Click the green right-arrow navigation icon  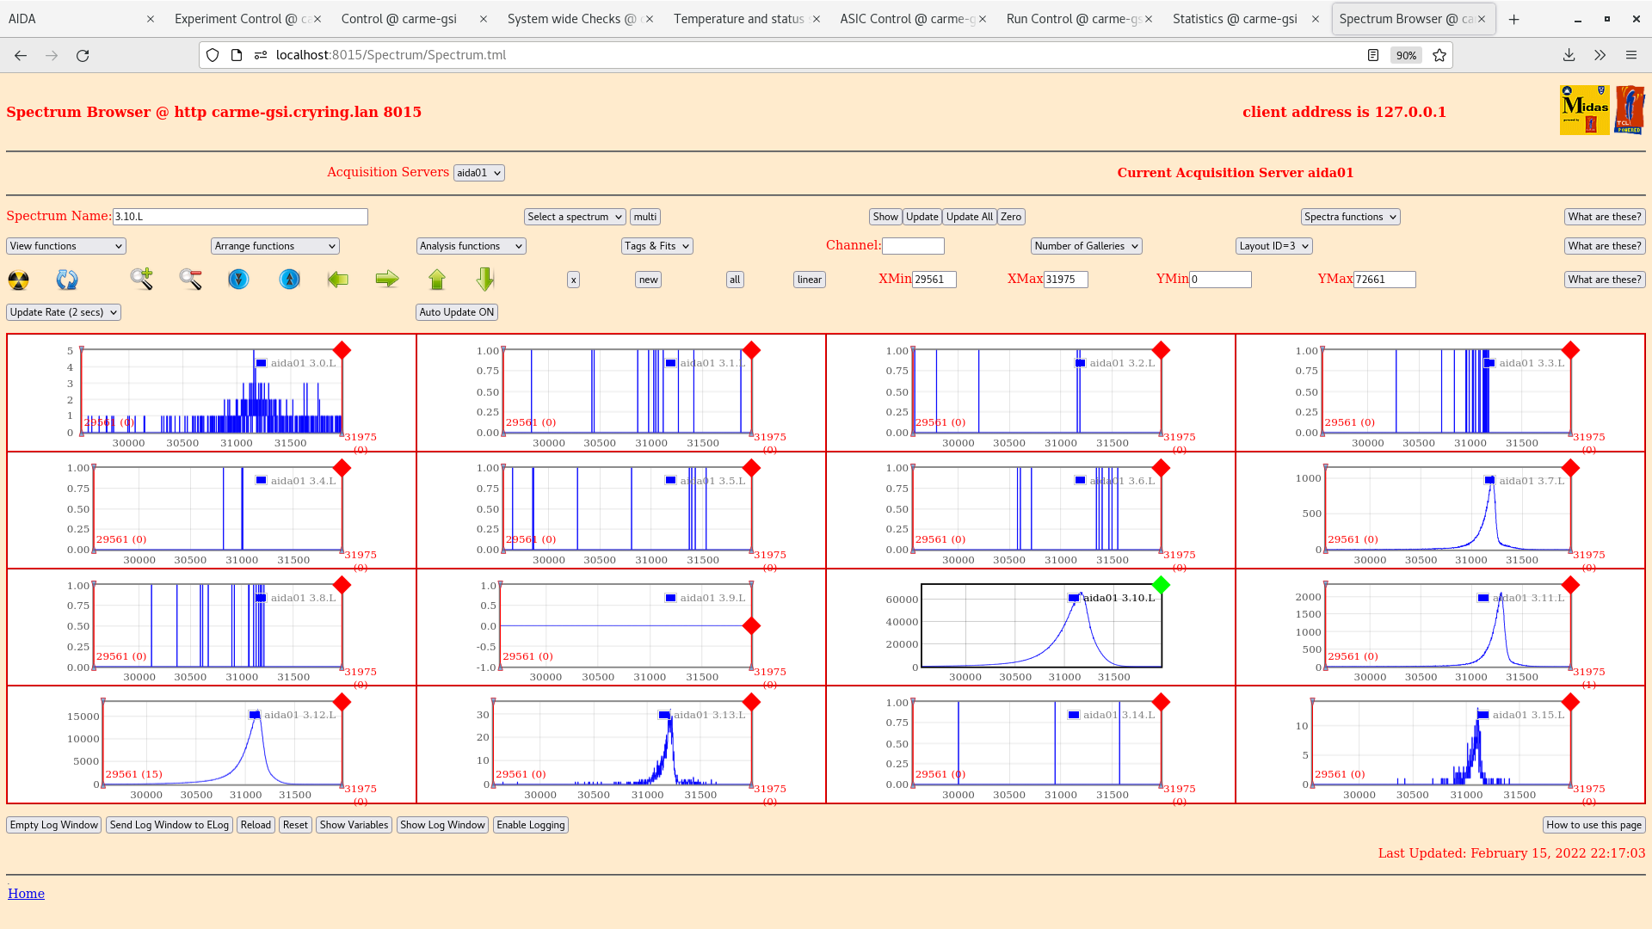(387, 280)
